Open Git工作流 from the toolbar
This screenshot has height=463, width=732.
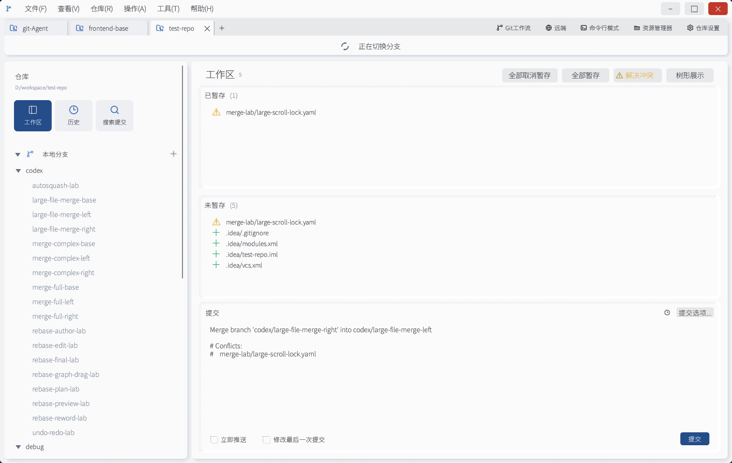coord(513,28)
